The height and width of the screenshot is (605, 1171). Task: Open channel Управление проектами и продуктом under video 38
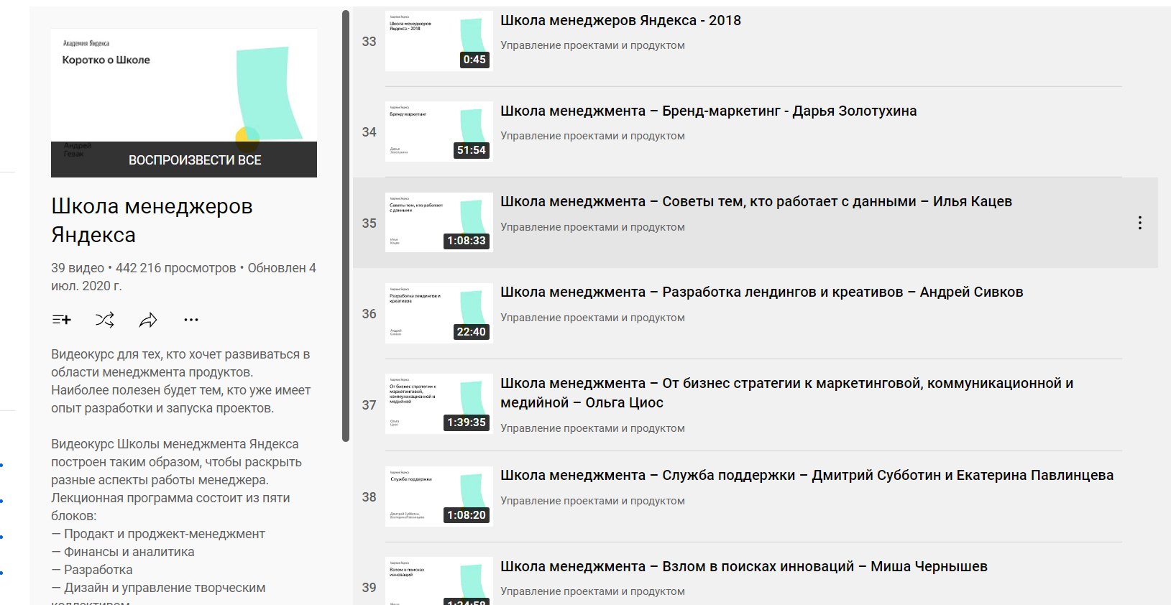(x=592, y=501)
